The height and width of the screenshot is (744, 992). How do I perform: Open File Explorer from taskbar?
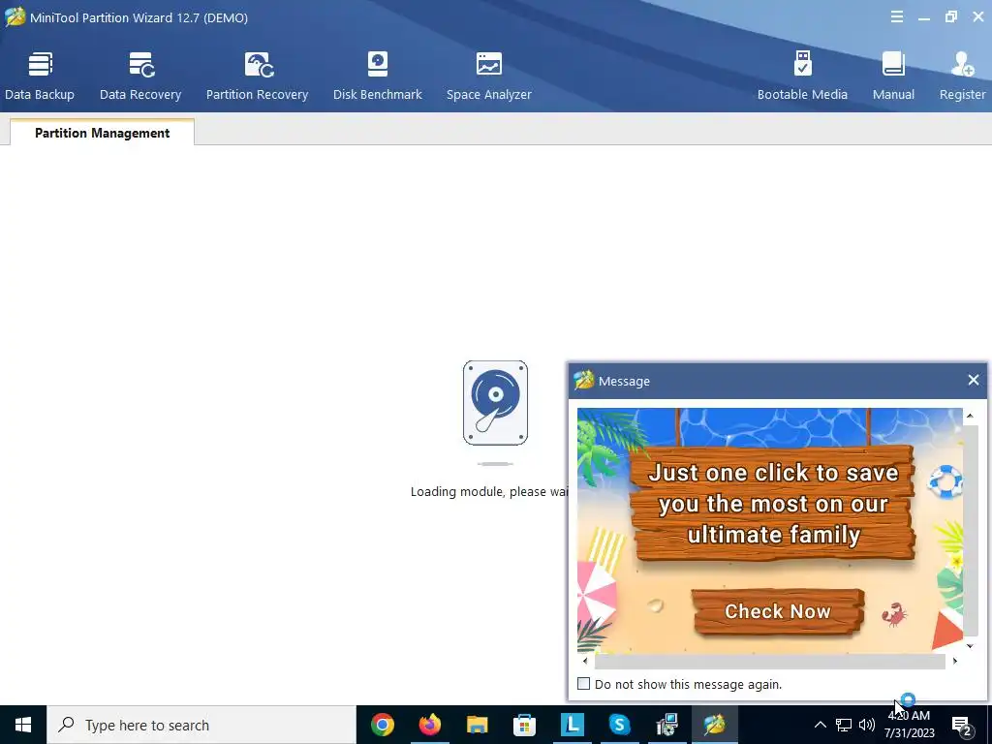click(x=477, y=725)
